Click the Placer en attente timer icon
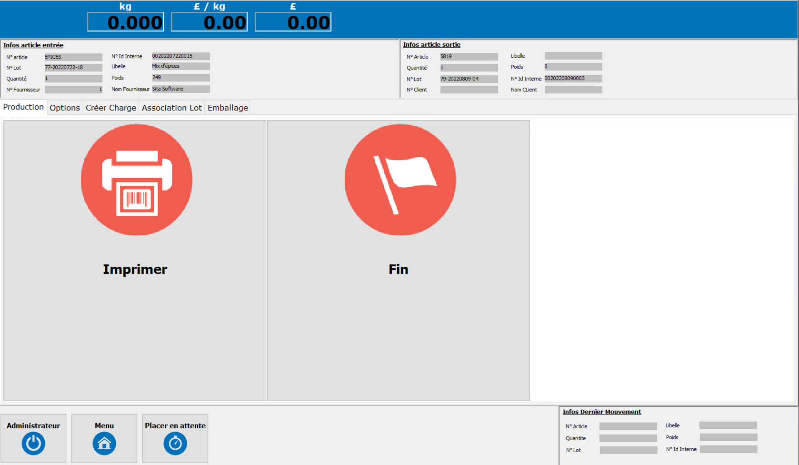Image resolution: width=799 pixels, height=465 pixels. click(x=175, y=444)
